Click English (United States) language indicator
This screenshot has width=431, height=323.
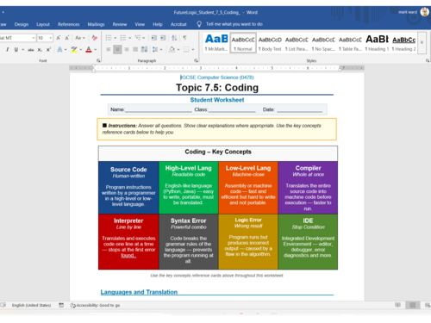31,305
